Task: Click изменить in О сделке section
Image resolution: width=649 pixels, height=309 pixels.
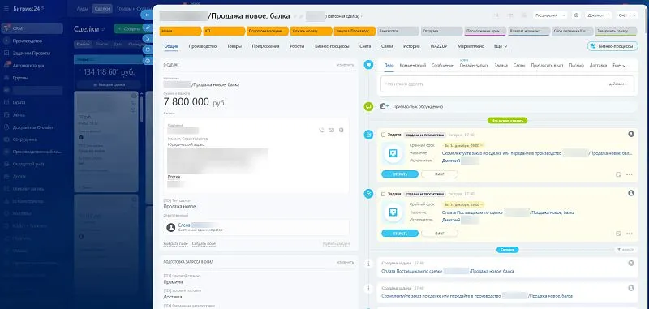Action: click(x=345, y=65)
